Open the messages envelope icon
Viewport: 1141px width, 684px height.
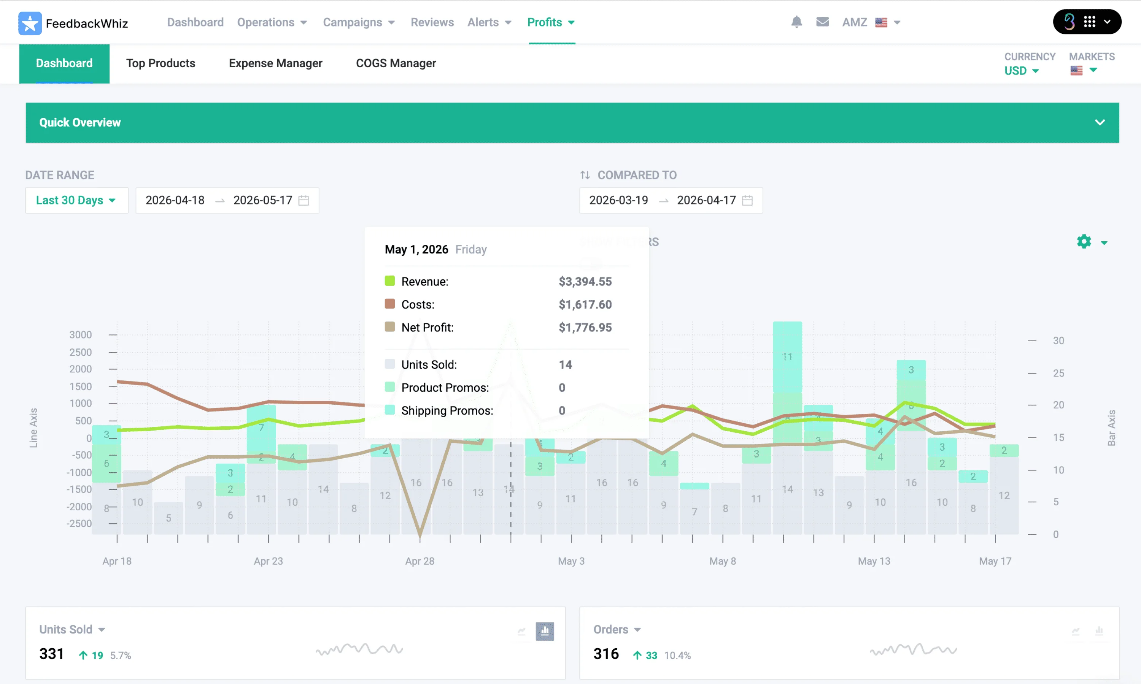tap(822, 22)
